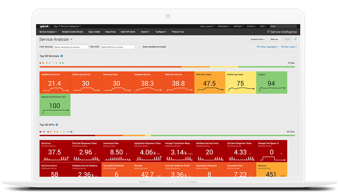Viewport: 338px width, 195px height.
Task: Change the Tile Size: Large setting
Action: [289, 47]
